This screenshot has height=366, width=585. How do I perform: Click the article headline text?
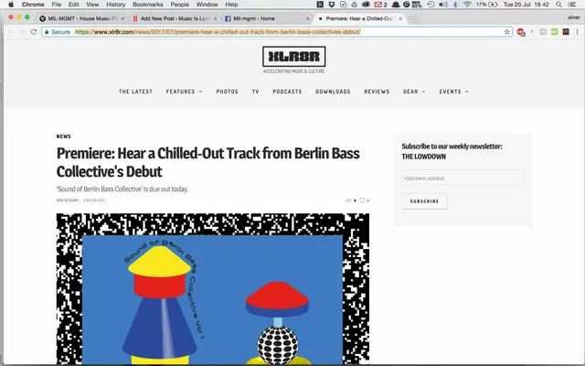208,162
